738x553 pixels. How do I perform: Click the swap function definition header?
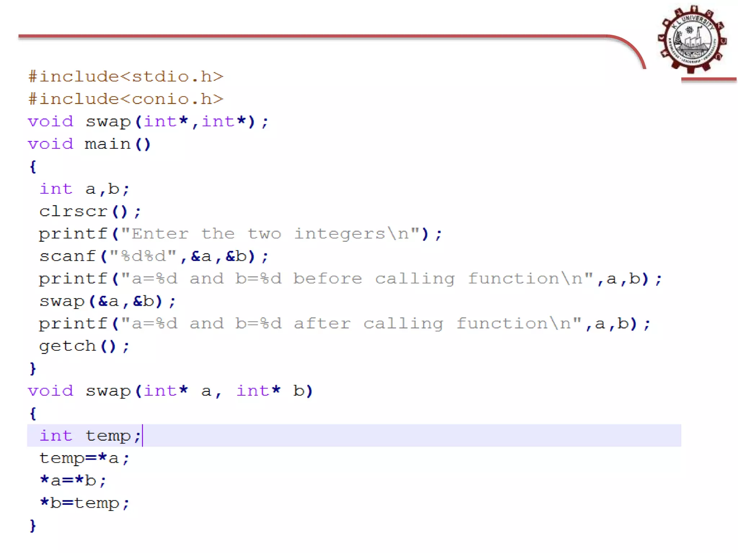pos(170,391)
